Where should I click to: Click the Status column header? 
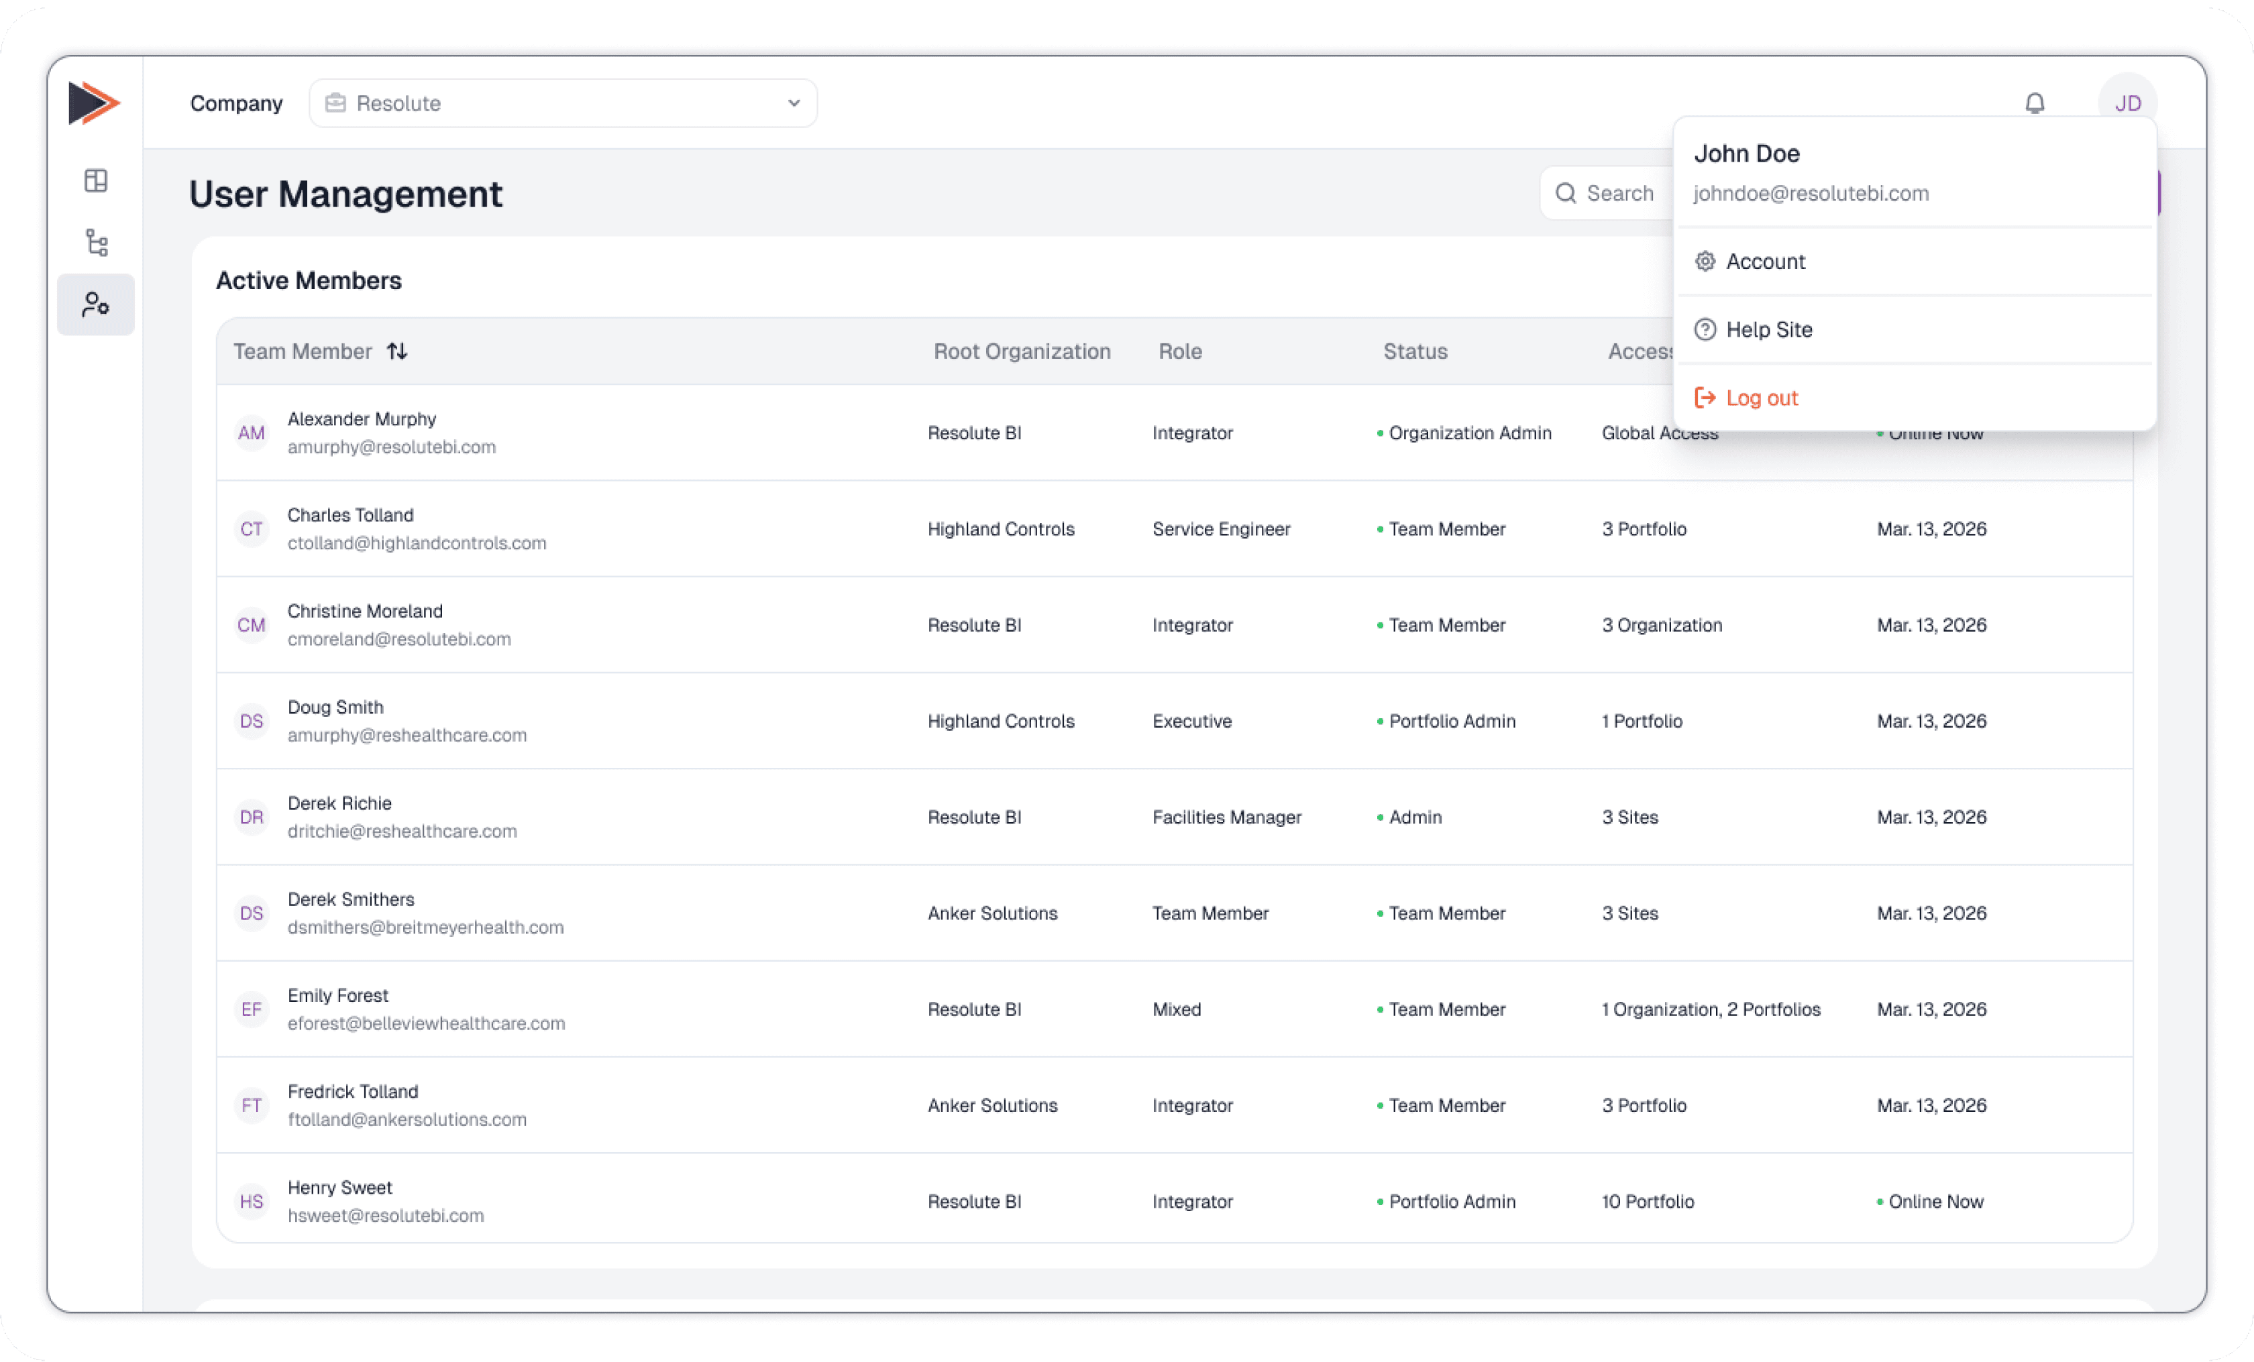1414,351
